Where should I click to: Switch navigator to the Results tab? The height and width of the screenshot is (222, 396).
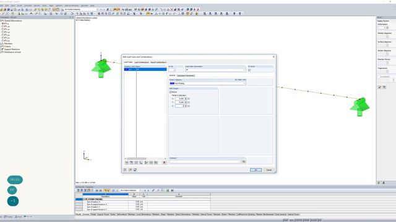pos(28,216)
